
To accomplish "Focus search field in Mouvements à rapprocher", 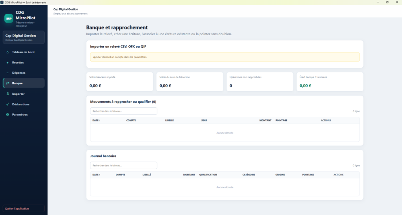I will coord(124,111).
